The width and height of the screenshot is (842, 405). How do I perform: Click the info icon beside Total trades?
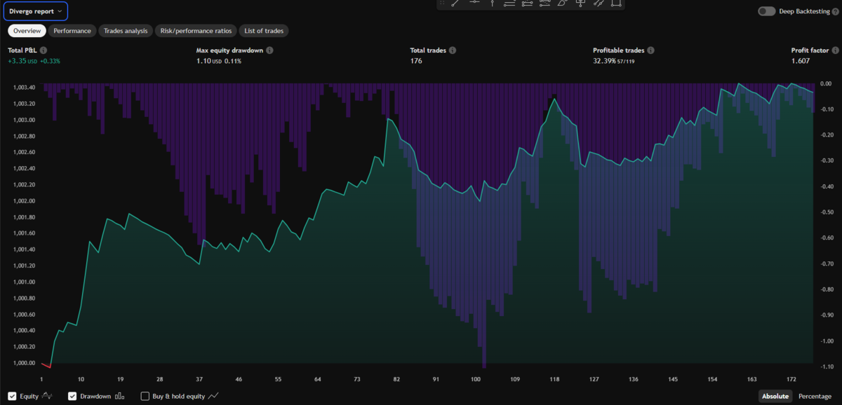coord(453,50)
